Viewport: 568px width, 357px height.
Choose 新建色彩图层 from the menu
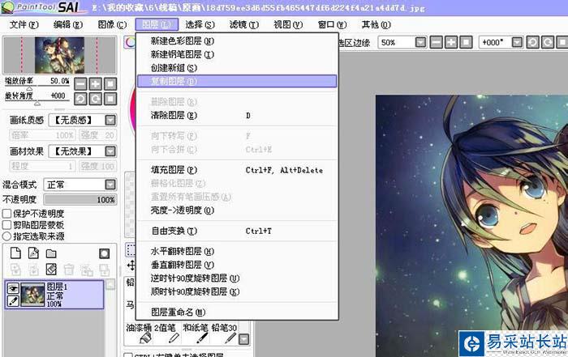(x=237, y=40)
